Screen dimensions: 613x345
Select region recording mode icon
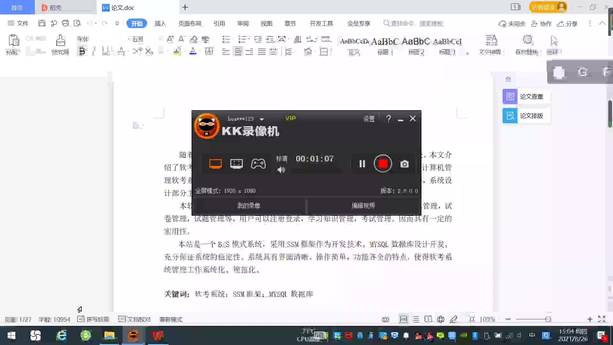click(x=236, y=164)
